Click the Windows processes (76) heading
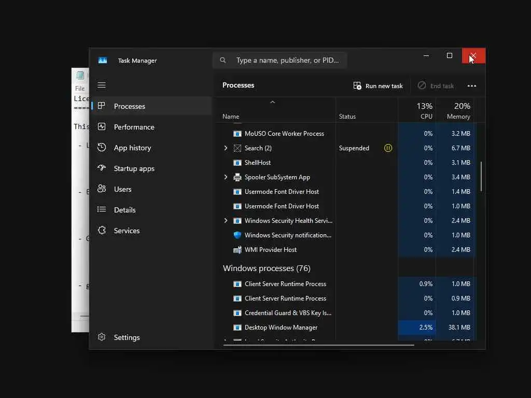 (x=267, y=268)
